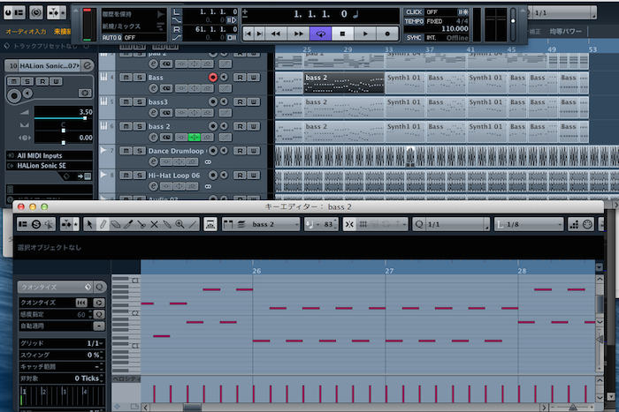This screenshot has height=412, width=619.
Task: Click Step Input icon in Key Editor toolbar
Action: point(575,224)
